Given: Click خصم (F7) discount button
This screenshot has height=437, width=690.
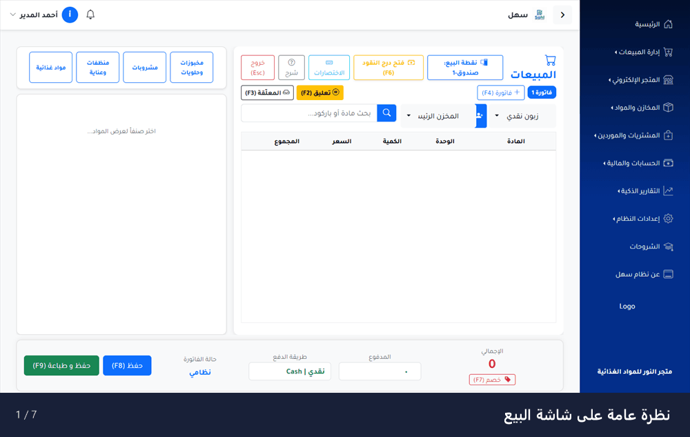Looking at the screenshot, I should 492,379.
